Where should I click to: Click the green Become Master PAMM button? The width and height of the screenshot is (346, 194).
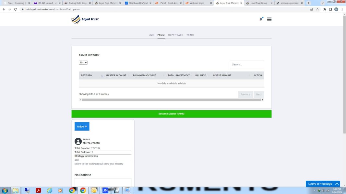click(172, 114)
